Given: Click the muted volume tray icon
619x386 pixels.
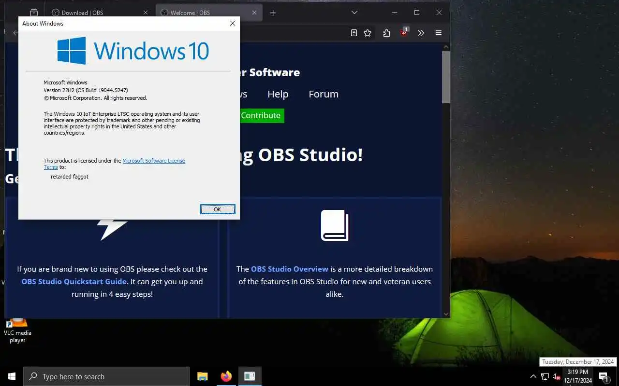Looking at the screenshot, I should 556,376.
